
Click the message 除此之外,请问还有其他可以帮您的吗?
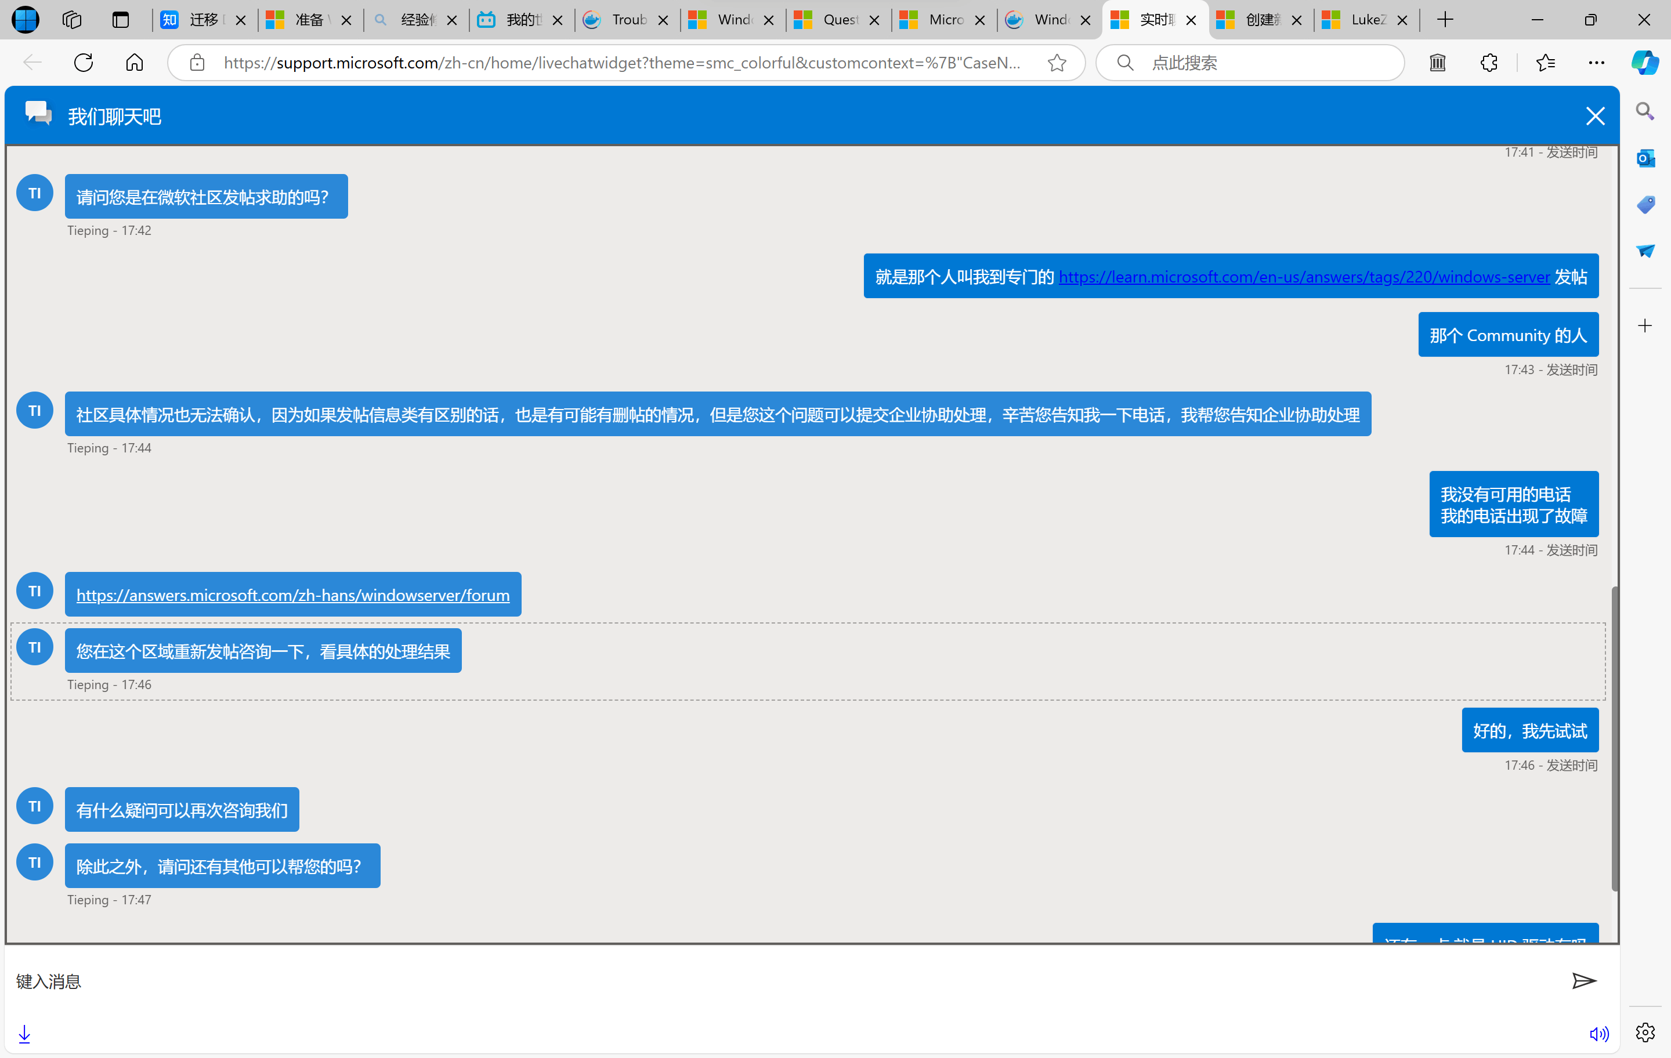(222, 865)
